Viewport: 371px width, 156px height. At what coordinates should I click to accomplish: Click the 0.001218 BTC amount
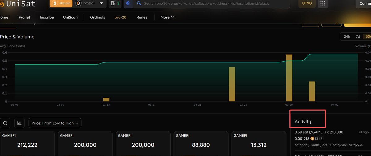pos(302,138)
